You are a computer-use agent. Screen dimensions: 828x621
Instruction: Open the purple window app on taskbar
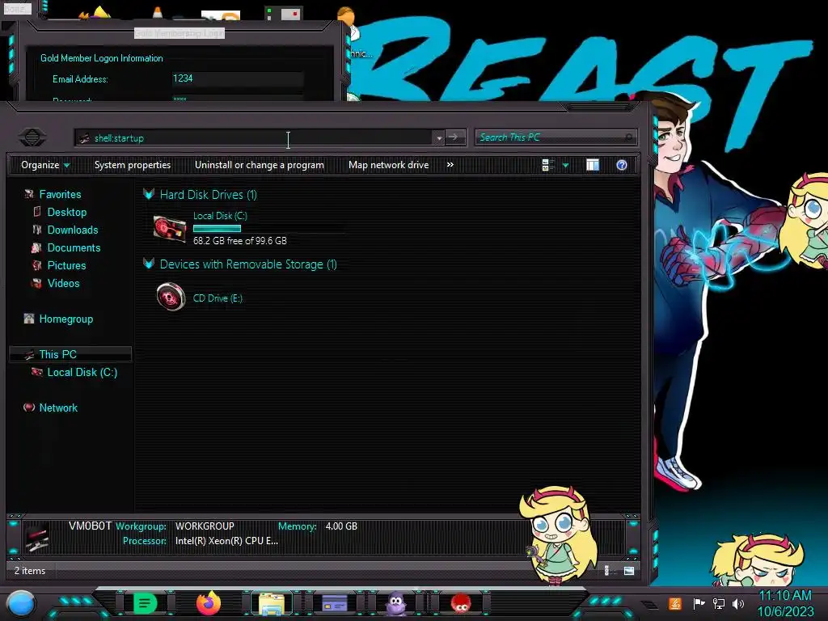(x=335, y=603)
